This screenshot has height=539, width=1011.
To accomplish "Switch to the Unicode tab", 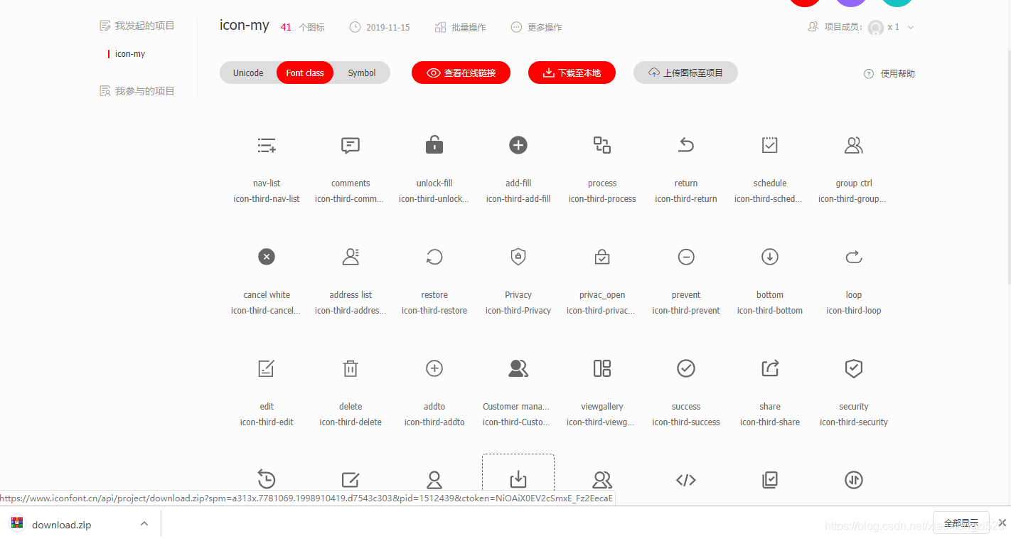I will pos(248,73).
